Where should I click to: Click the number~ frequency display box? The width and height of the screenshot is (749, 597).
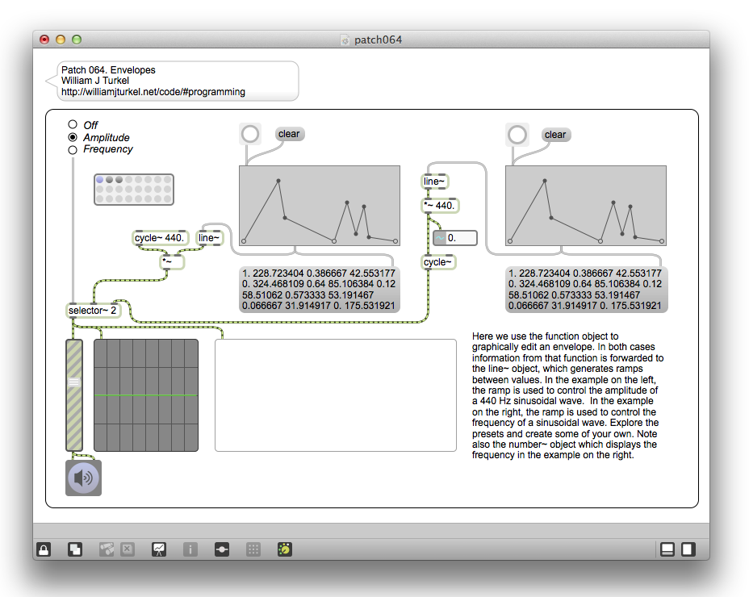click(x=455, y=238)
